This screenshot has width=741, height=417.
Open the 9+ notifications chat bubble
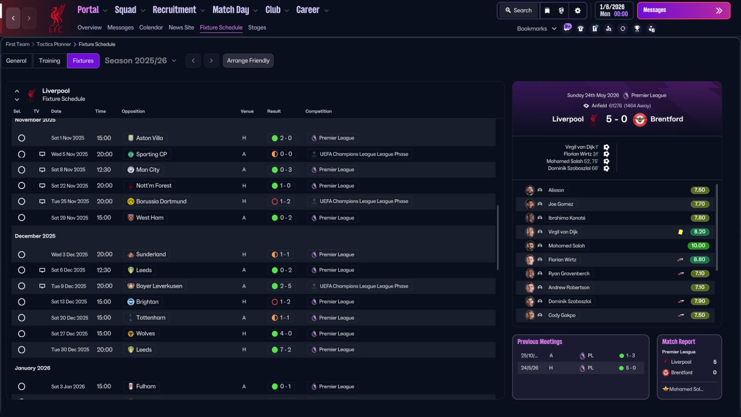pyautogui.click(x=567, y=28)
